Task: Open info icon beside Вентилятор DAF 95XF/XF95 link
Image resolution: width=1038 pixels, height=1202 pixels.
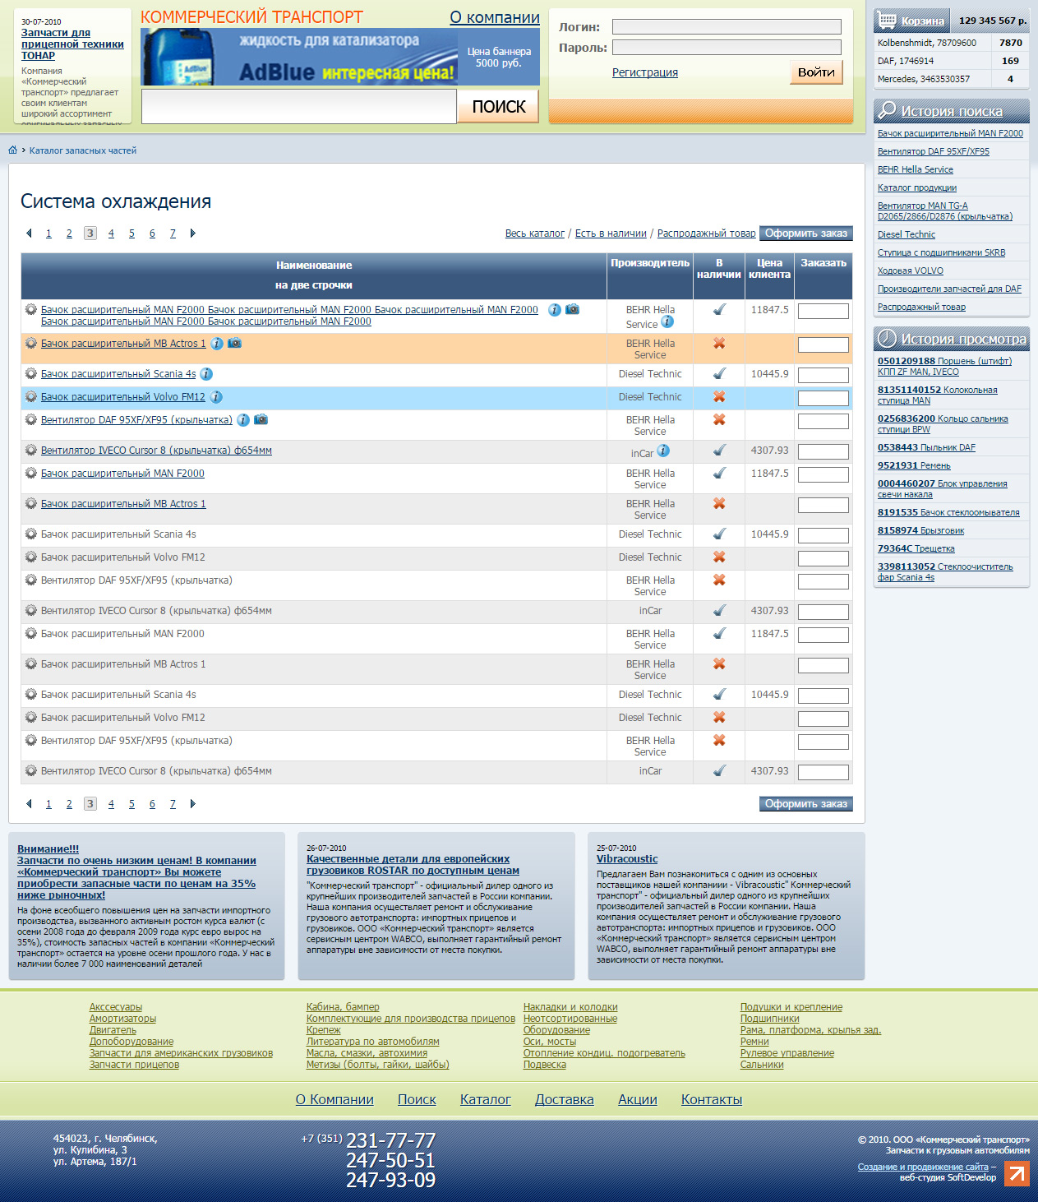Action: pyautogui.click(x=243, y=420)
